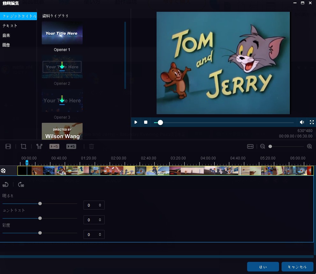Image resolution: width=316 pixels, height=274 pixels.
Task: Switch to the テキスト tab
Action: point(10,26)
